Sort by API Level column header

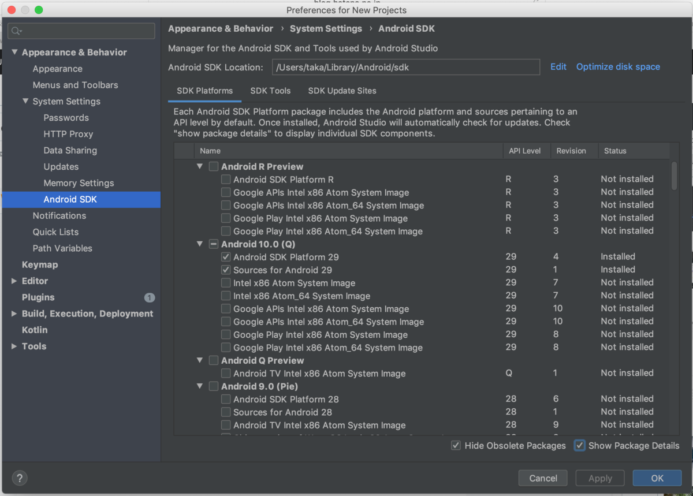[527, 151]
